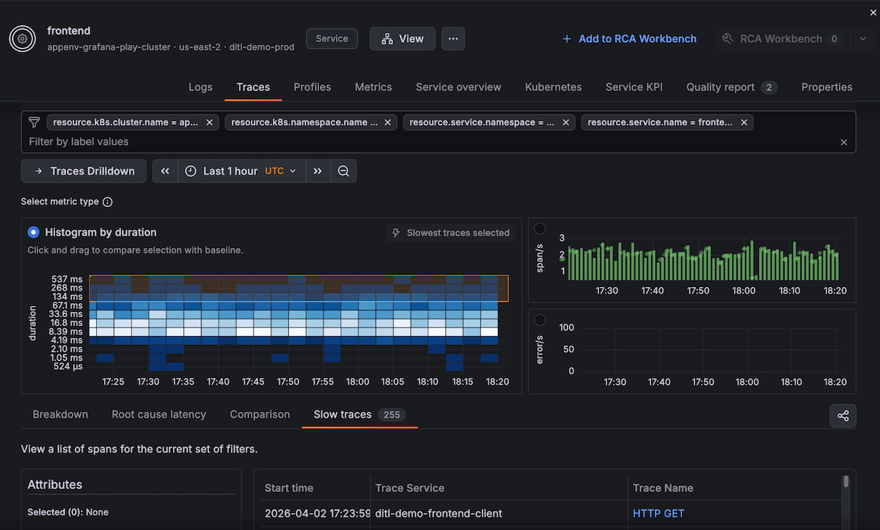The image size is (880, 530).
Task: Click the frontend service logo
Action: click(22, 38)
